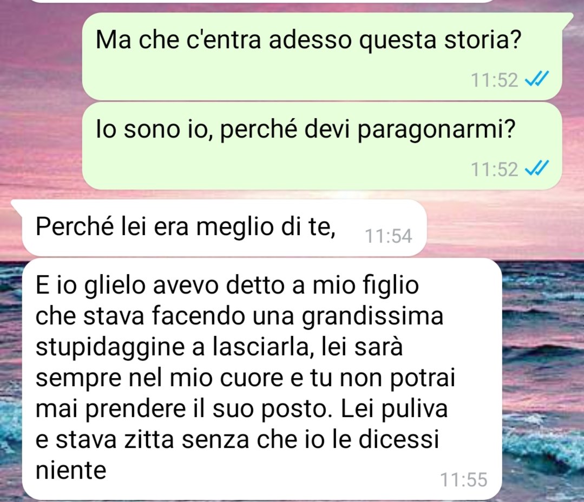The image size is (584, 502).
Task: Tap the word 'paragonarmi?' in the green bubble
Action: click(x=436, y=131)
